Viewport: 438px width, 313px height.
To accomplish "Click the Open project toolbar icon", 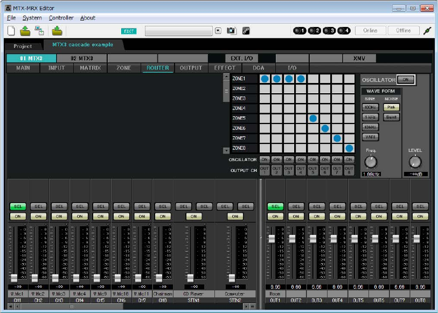I will pyautogui.click(x=25, y=31).
